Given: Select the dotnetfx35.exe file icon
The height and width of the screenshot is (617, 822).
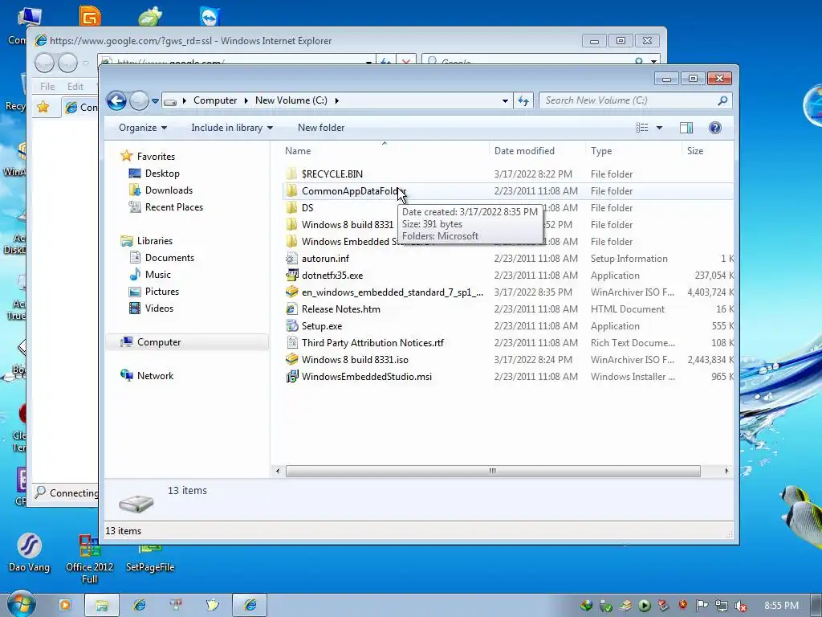Looking at the screenshot, I should point(291,275).
